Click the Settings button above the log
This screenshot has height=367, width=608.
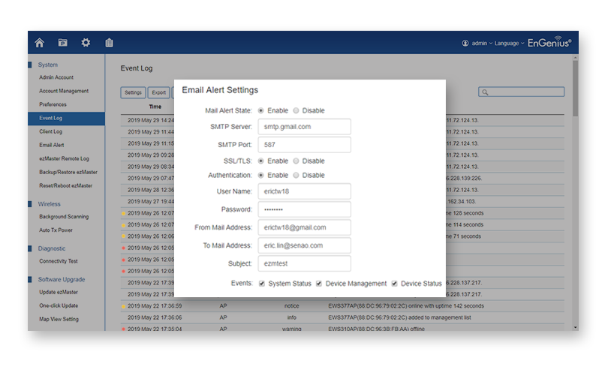tap(133, 93)
